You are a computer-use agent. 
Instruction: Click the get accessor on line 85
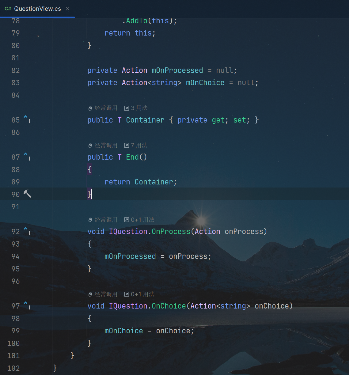[x=218, y=120]
